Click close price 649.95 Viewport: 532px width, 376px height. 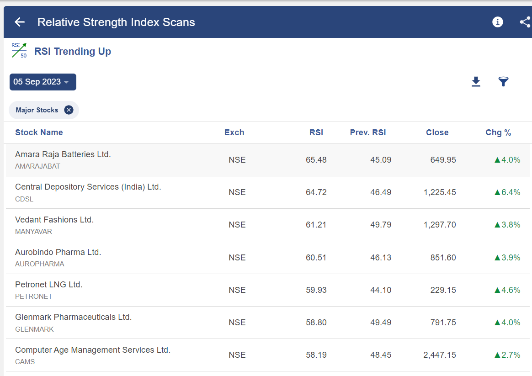coord(443,160)
